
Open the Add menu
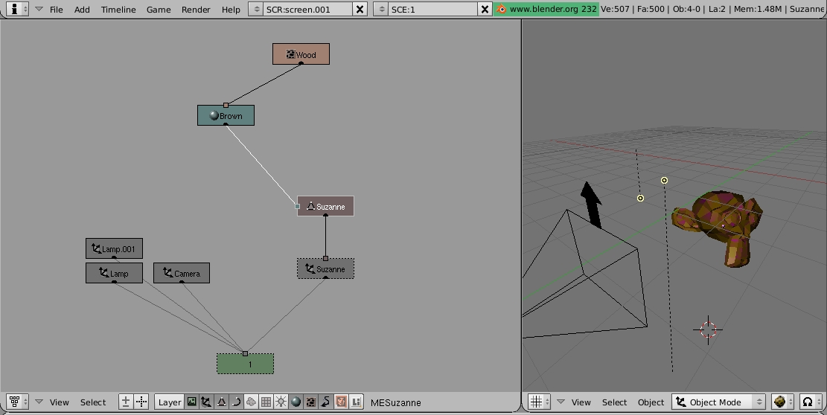(82, 10)
